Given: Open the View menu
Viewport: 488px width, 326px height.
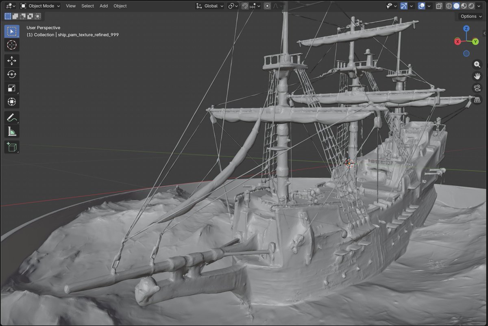Looking at the screenshot, I should [x=71, y=6].
